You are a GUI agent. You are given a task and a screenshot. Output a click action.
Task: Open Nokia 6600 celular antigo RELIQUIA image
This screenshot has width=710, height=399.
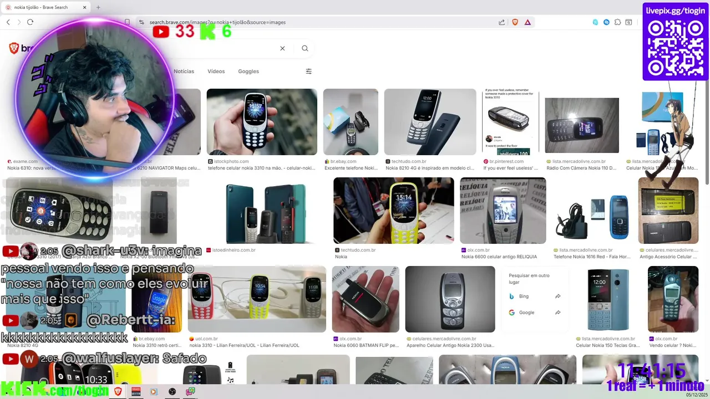pyautogui.click(x=503, y=211)
